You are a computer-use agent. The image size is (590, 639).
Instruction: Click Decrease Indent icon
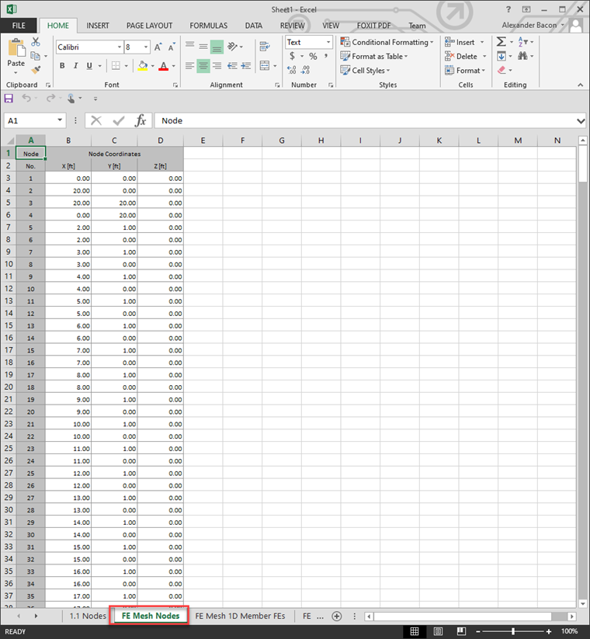tap(232, 65)
